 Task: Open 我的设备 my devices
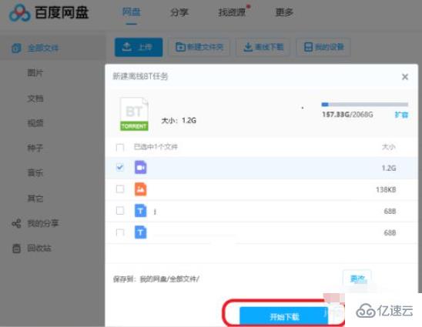[323, 48]
